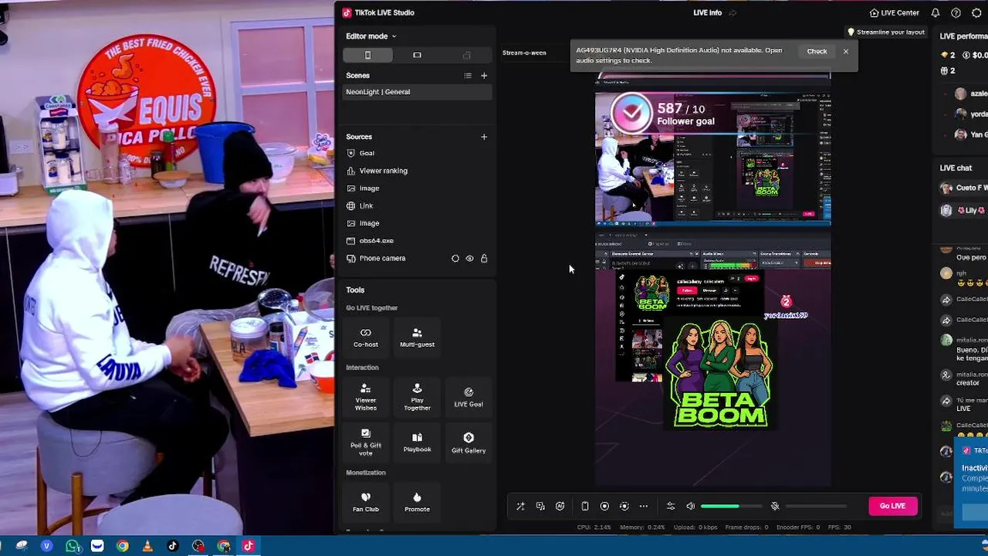Open the LIVE Center link
This screenshot has height=556, width=988.
click(894, 13)
